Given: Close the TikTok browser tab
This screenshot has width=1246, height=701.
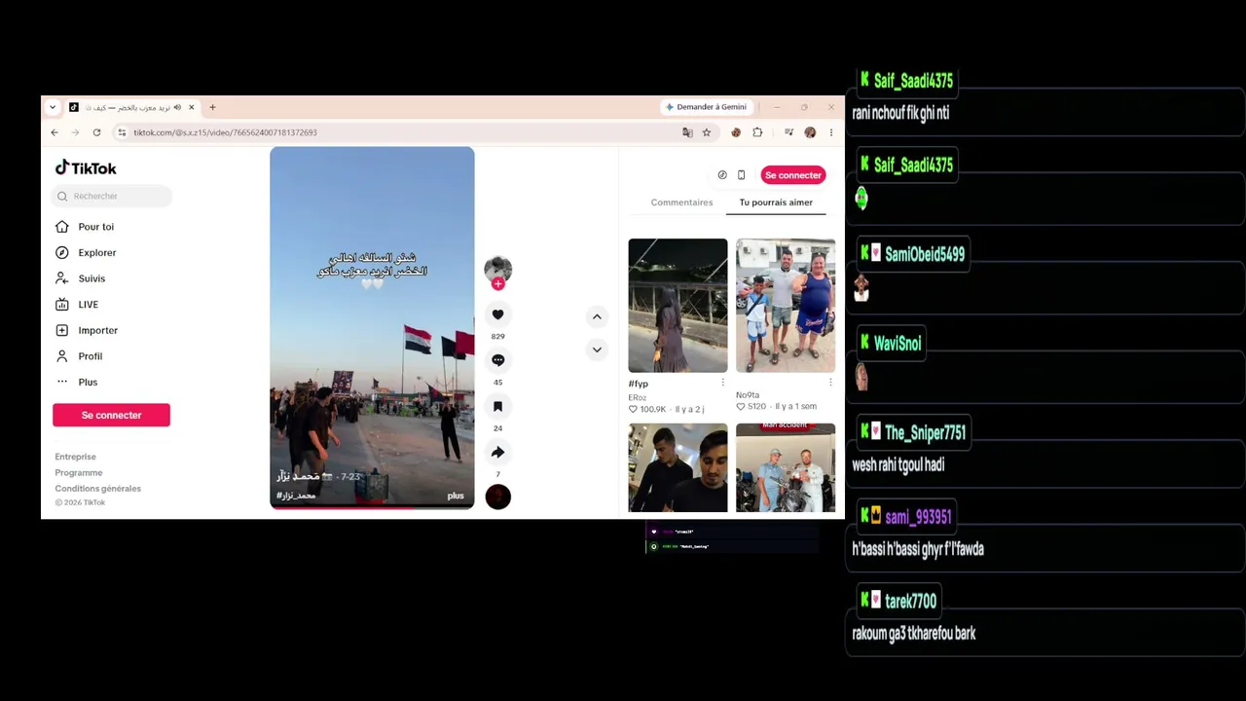Looking at the screenshot, I should click(191, 107).
